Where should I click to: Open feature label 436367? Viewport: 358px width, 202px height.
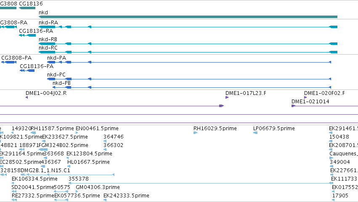[x=51, y=163]
